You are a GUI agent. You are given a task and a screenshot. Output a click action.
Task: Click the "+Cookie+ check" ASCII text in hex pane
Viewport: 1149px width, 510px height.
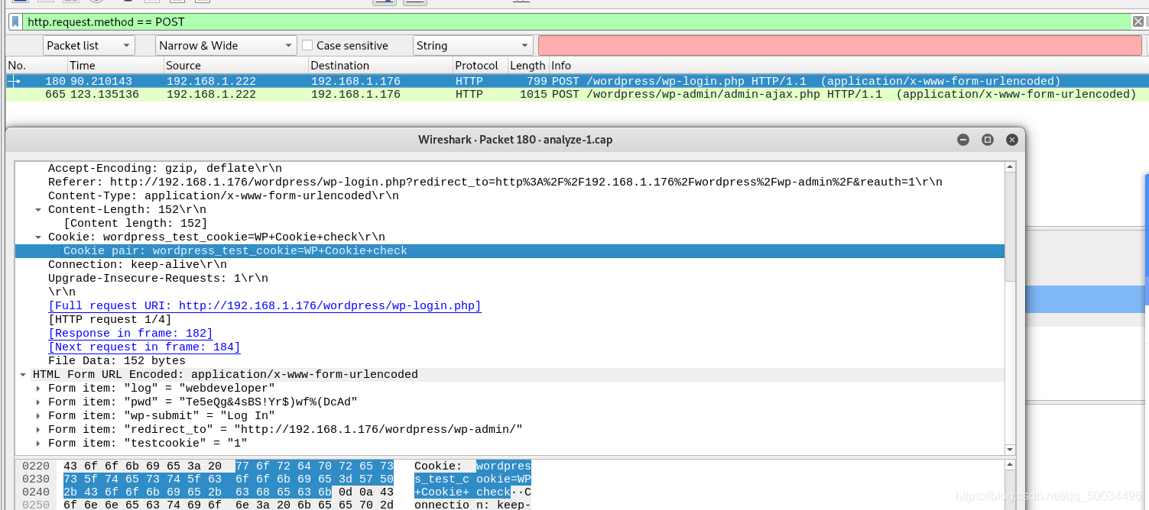point(463,492)
